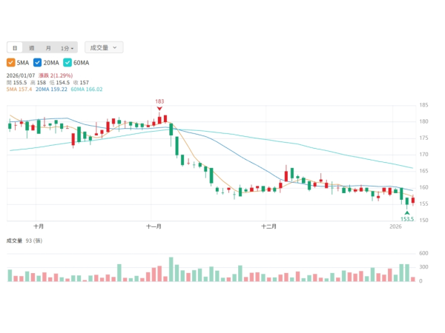The width and height of the screenshot is (445, 333).
Task: Disable the 60MA line checkbox
Action: point(67,63)
